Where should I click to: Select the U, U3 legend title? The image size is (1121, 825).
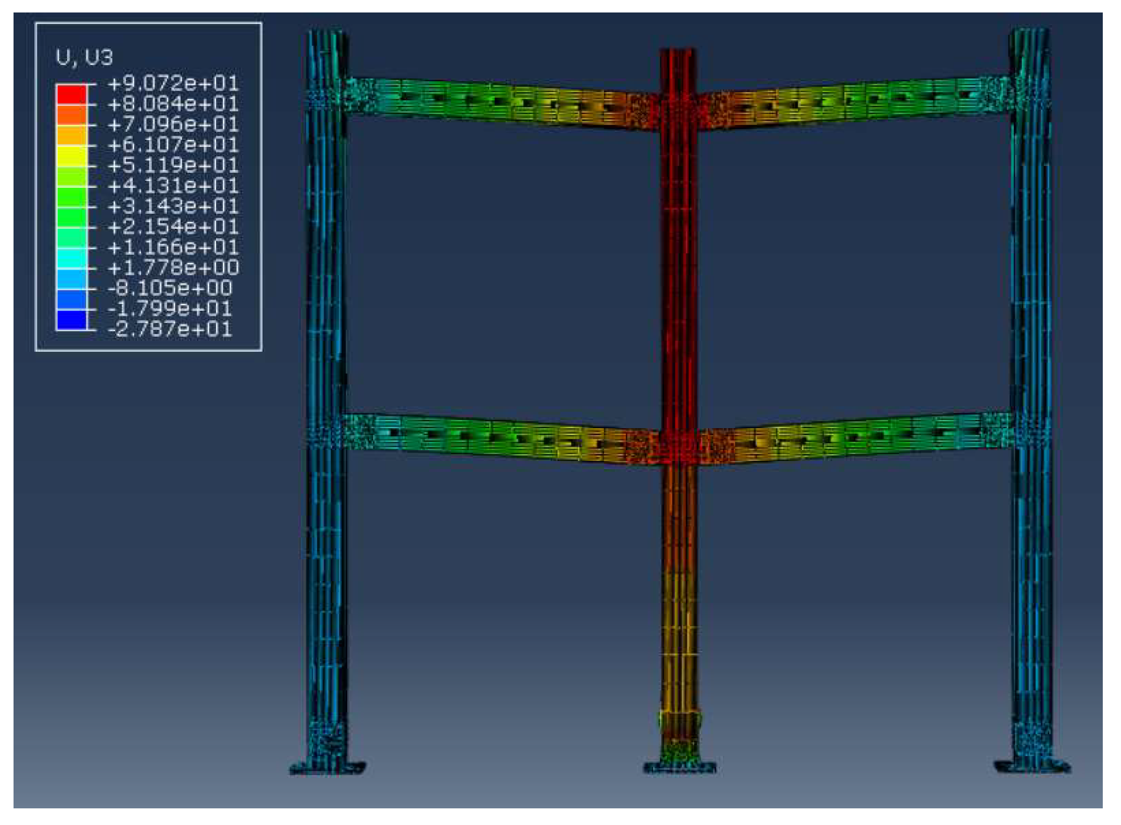coord(84,57)
